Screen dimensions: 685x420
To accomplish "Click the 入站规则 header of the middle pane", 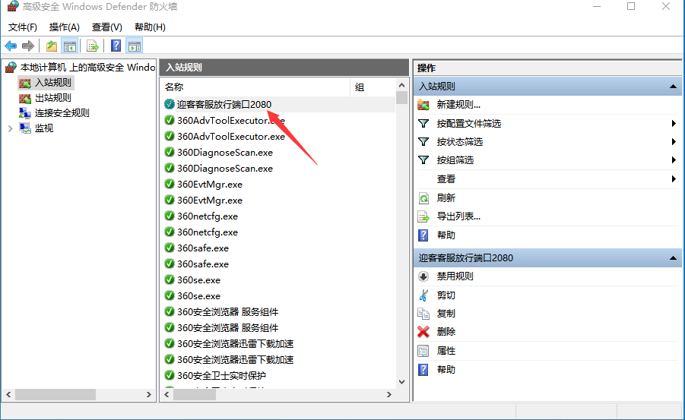I will pyautogui.click(x=284, y=68).
